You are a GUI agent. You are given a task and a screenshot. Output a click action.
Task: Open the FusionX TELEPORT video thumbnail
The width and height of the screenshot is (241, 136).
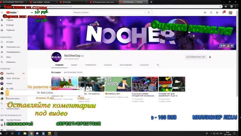(x=145, y=84)
